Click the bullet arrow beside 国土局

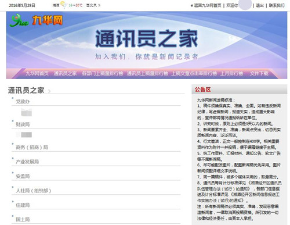(x=13, y=216)
